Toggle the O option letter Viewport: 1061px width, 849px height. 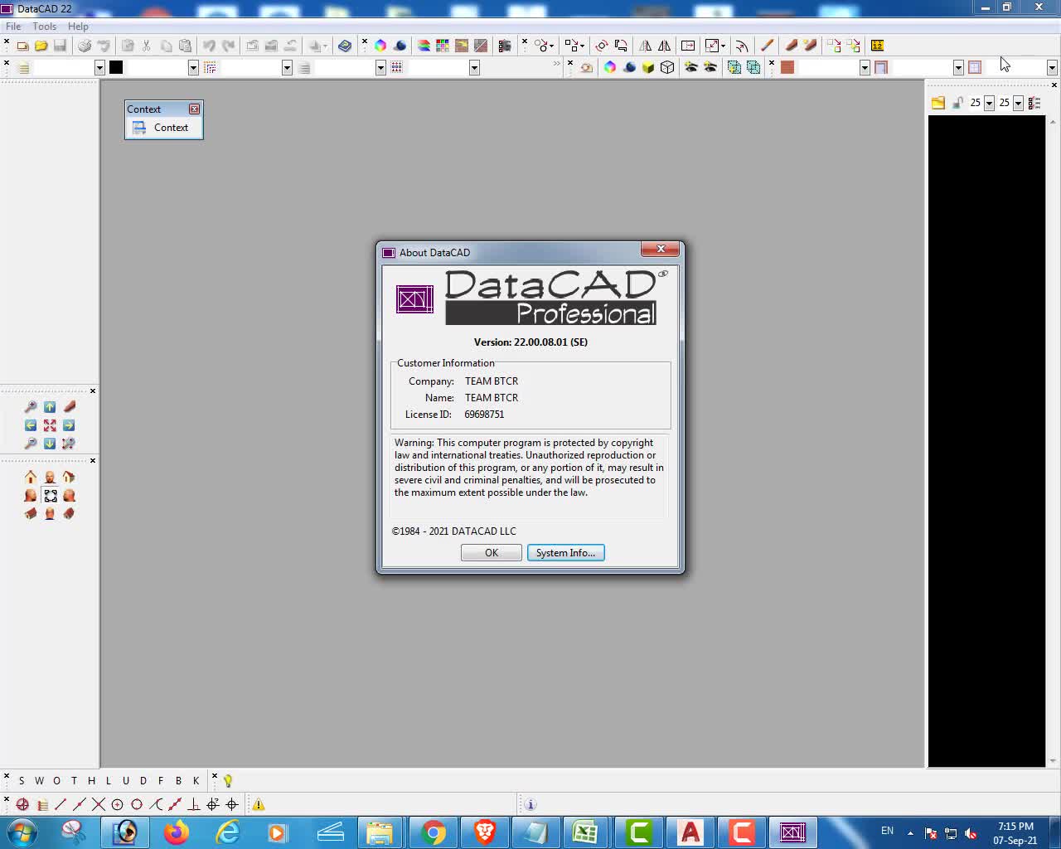56,780
